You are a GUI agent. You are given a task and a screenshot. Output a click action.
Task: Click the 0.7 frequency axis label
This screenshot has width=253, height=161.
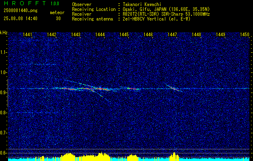(x=2, y=133)
